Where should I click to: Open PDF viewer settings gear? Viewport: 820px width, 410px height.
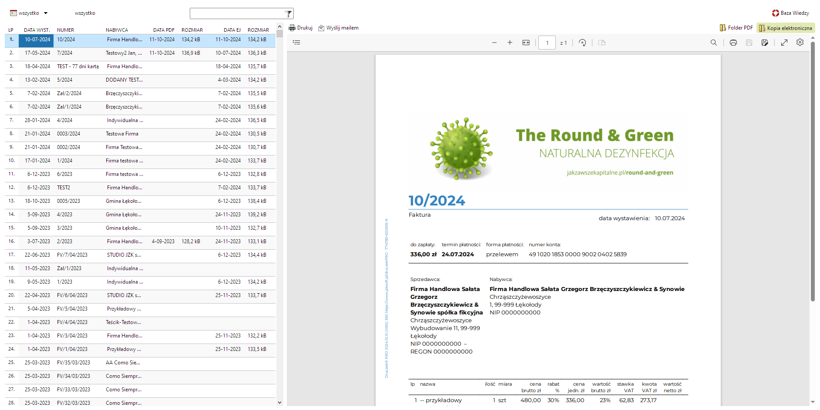pos(800,43)
